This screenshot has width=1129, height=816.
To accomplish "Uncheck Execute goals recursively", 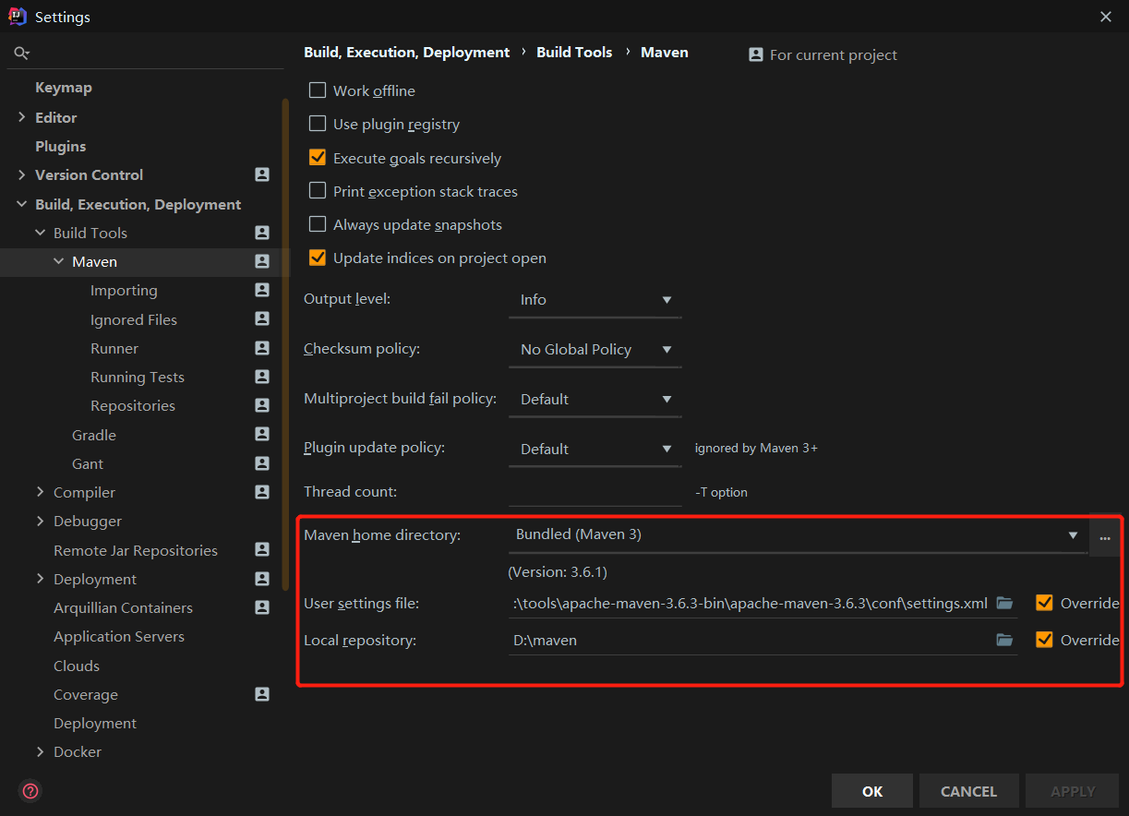I will pyautogui.click(x=318, y=158).
